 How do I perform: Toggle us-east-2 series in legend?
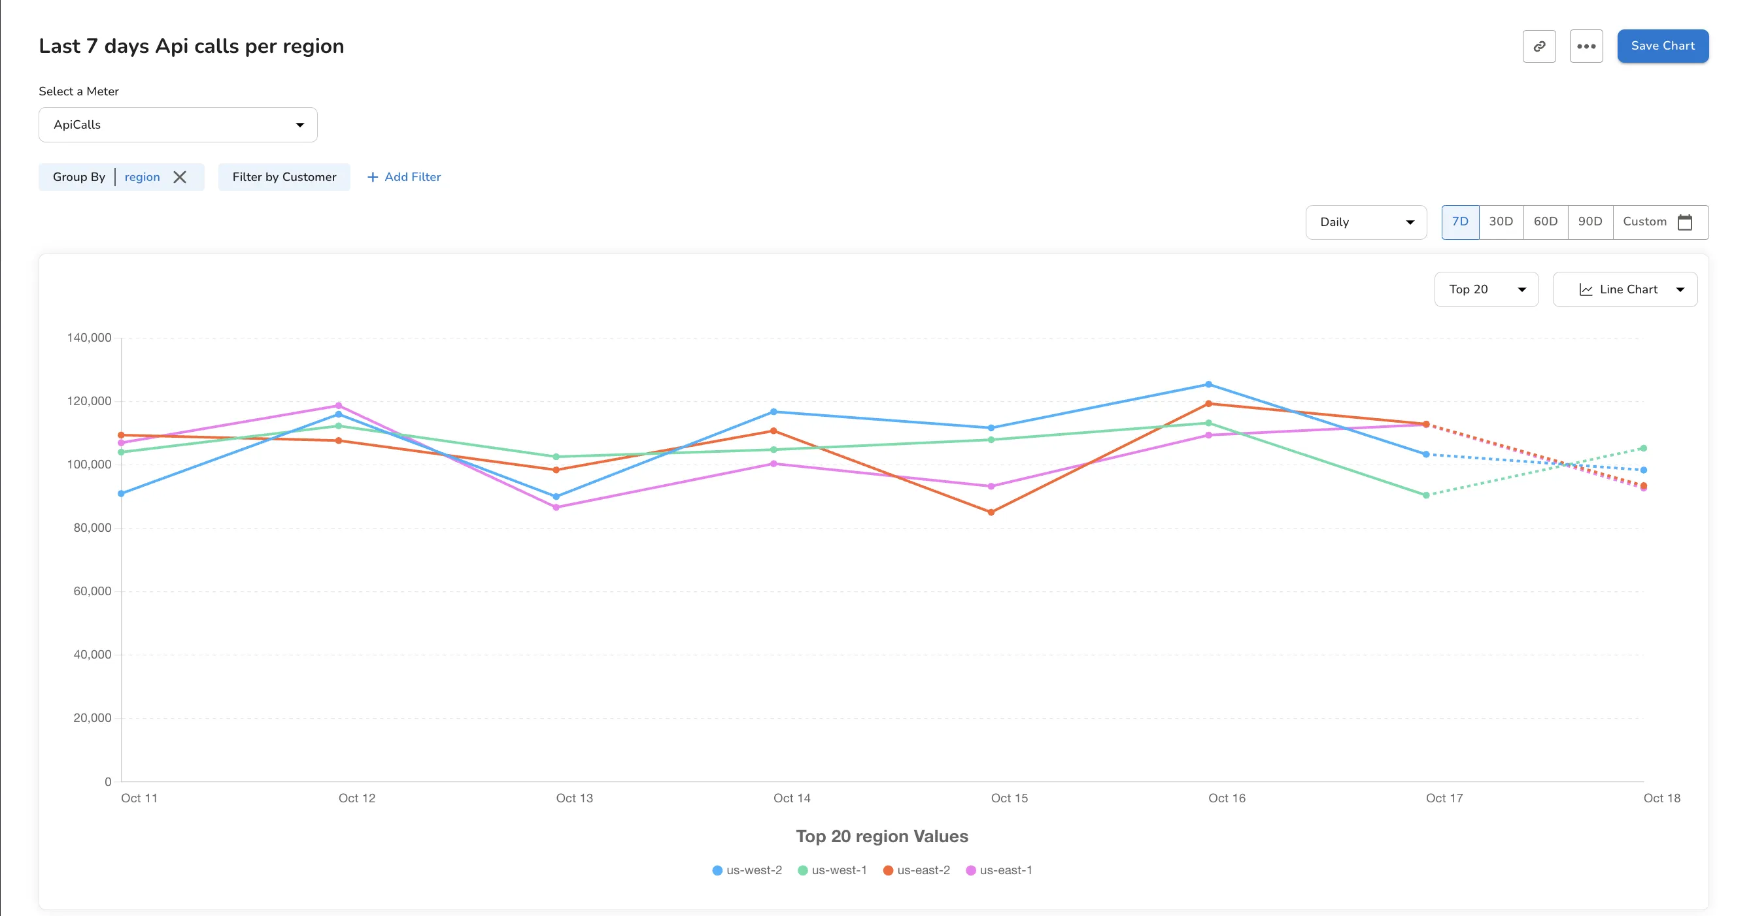click(916, 870)
